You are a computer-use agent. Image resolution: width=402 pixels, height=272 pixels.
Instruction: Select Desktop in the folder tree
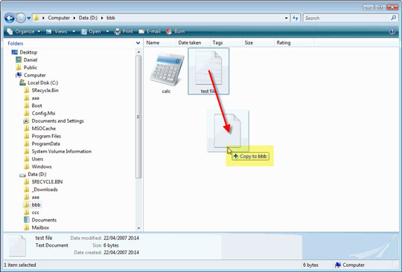click(x=25, y=52)
